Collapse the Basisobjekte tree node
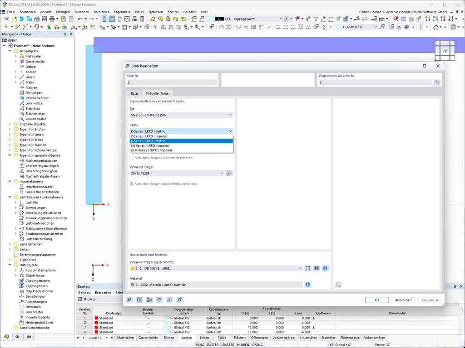This screenshot has width=465, height=348. [x=10, y=51]
